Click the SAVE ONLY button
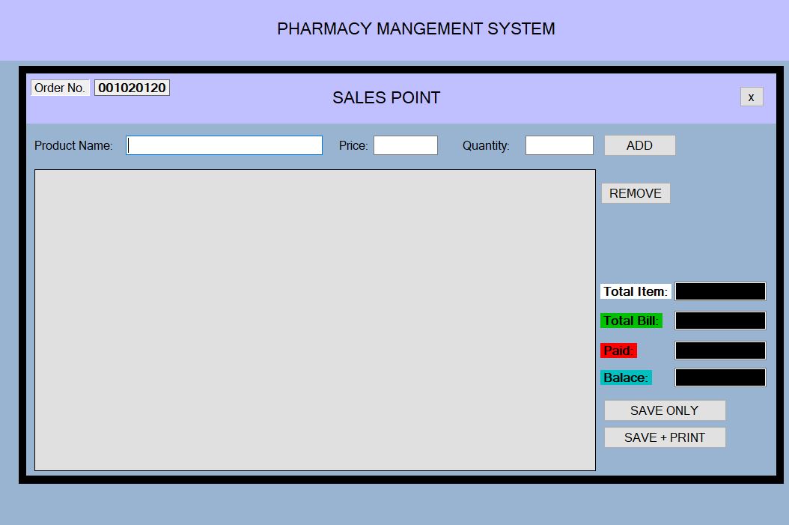Image resolution: width=789 pixels, height=525 pixels. pos(665,410)
